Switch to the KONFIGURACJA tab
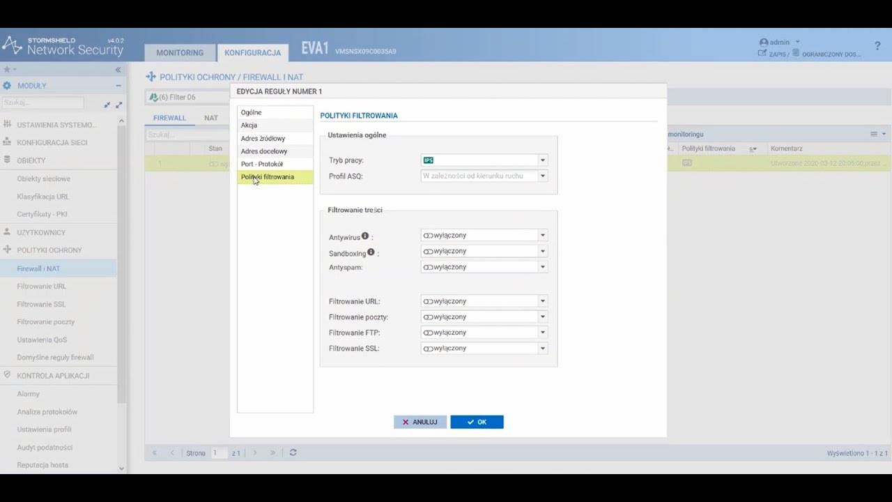 point(252,52)
